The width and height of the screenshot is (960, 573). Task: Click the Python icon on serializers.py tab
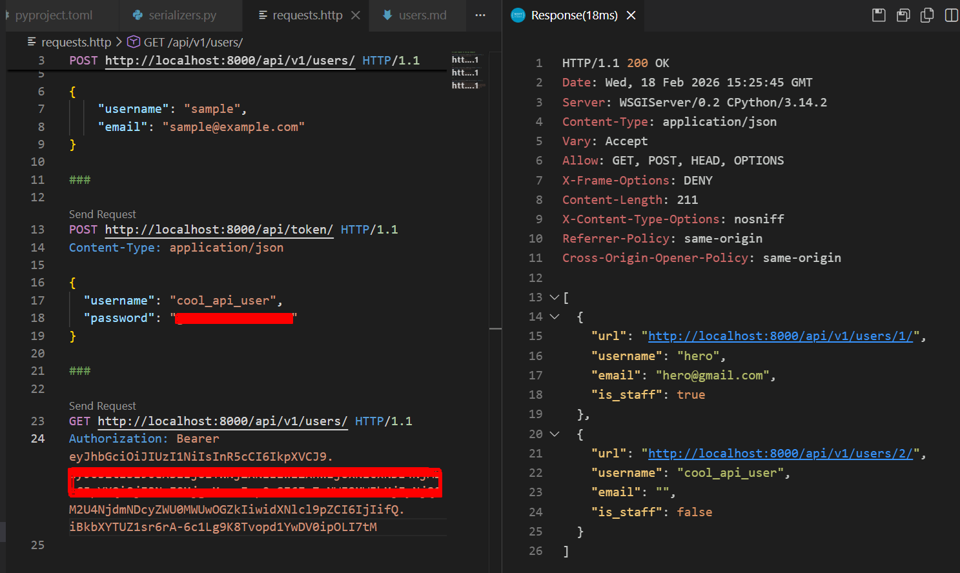pyautogui.click(x=138, y=15)
